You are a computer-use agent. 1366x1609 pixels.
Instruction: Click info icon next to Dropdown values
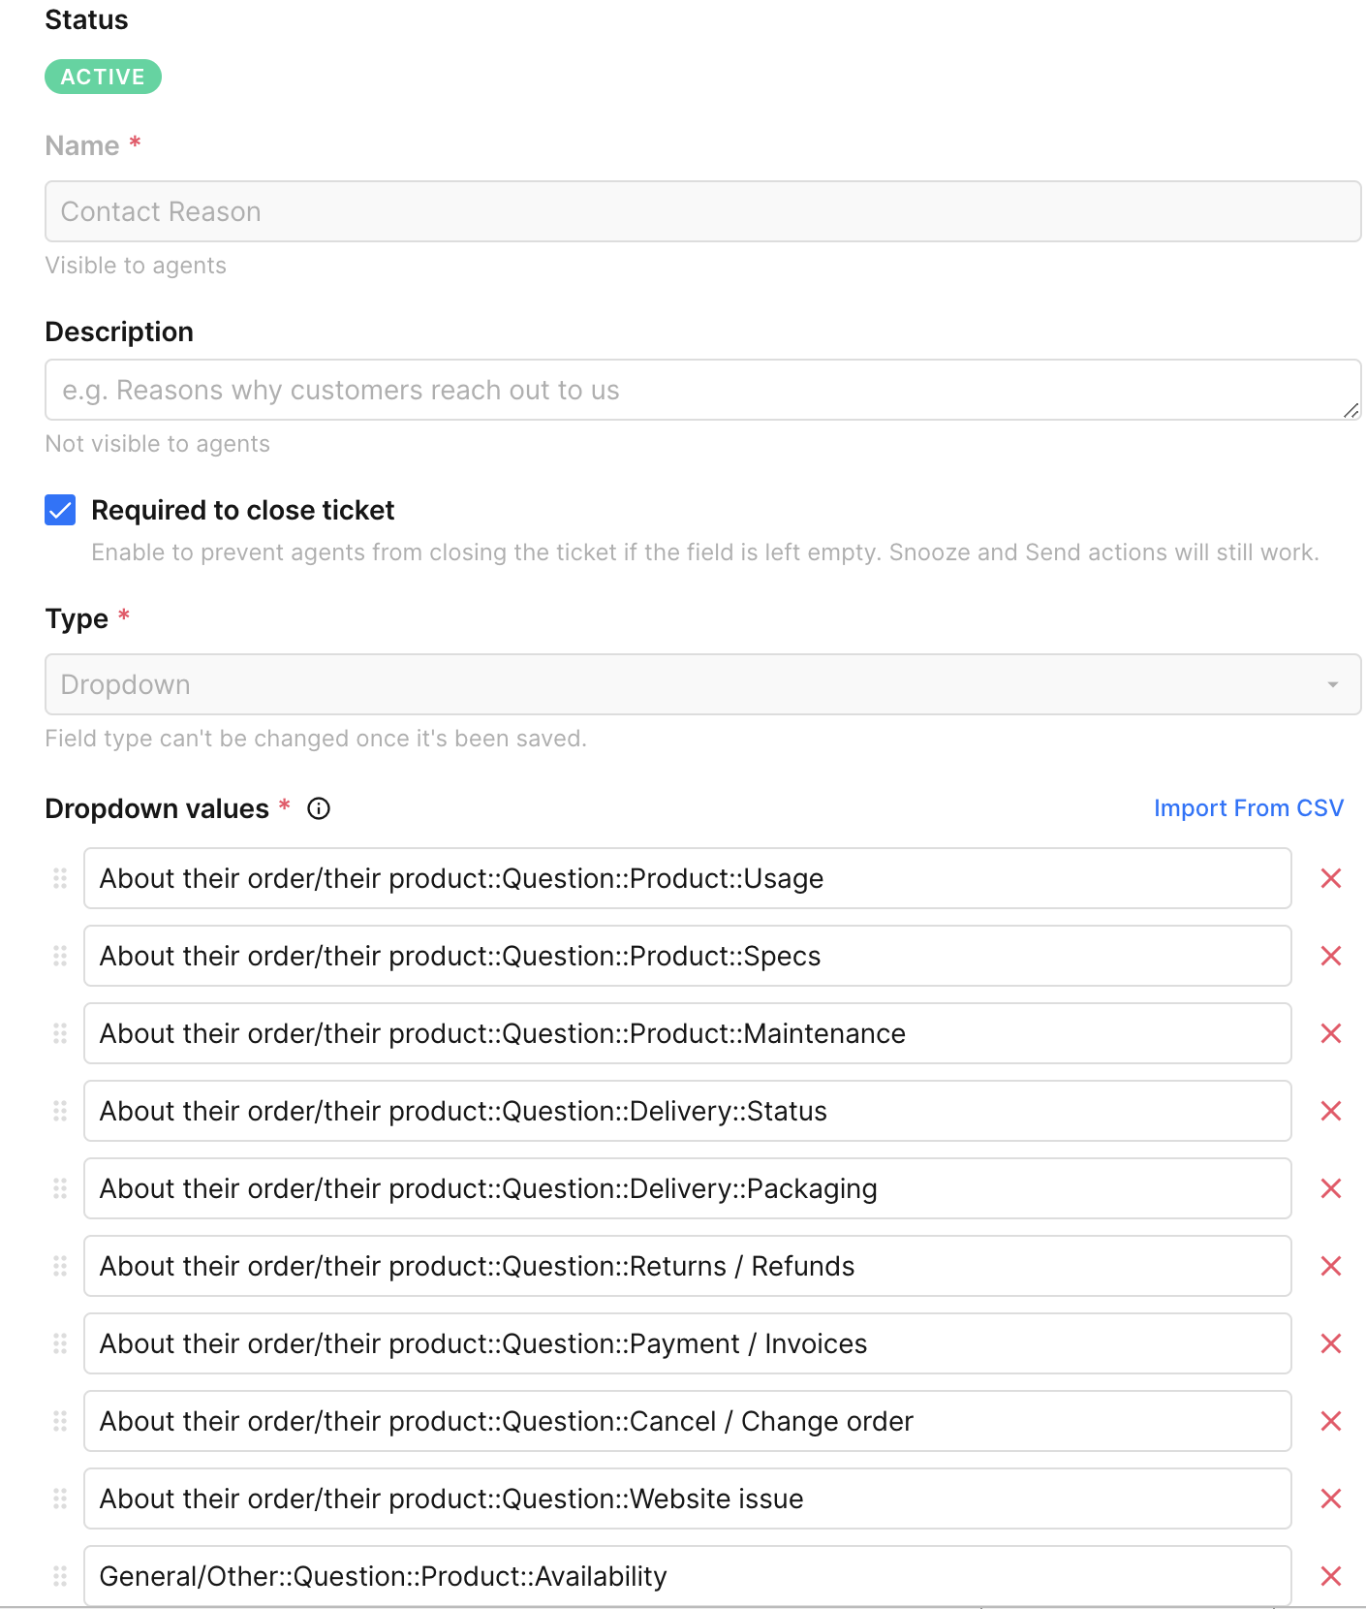(x=319, y=808)
